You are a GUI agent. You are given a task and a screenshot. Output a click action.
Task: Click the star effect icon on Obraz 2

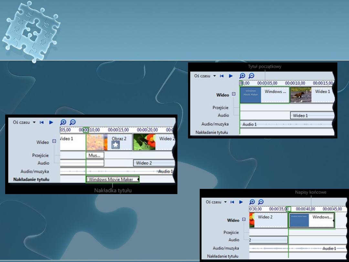tap(116, 146)
